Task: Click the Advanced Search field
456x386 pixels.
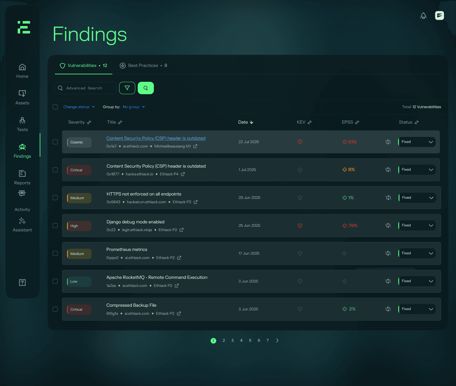Action: tap(86, 88)
